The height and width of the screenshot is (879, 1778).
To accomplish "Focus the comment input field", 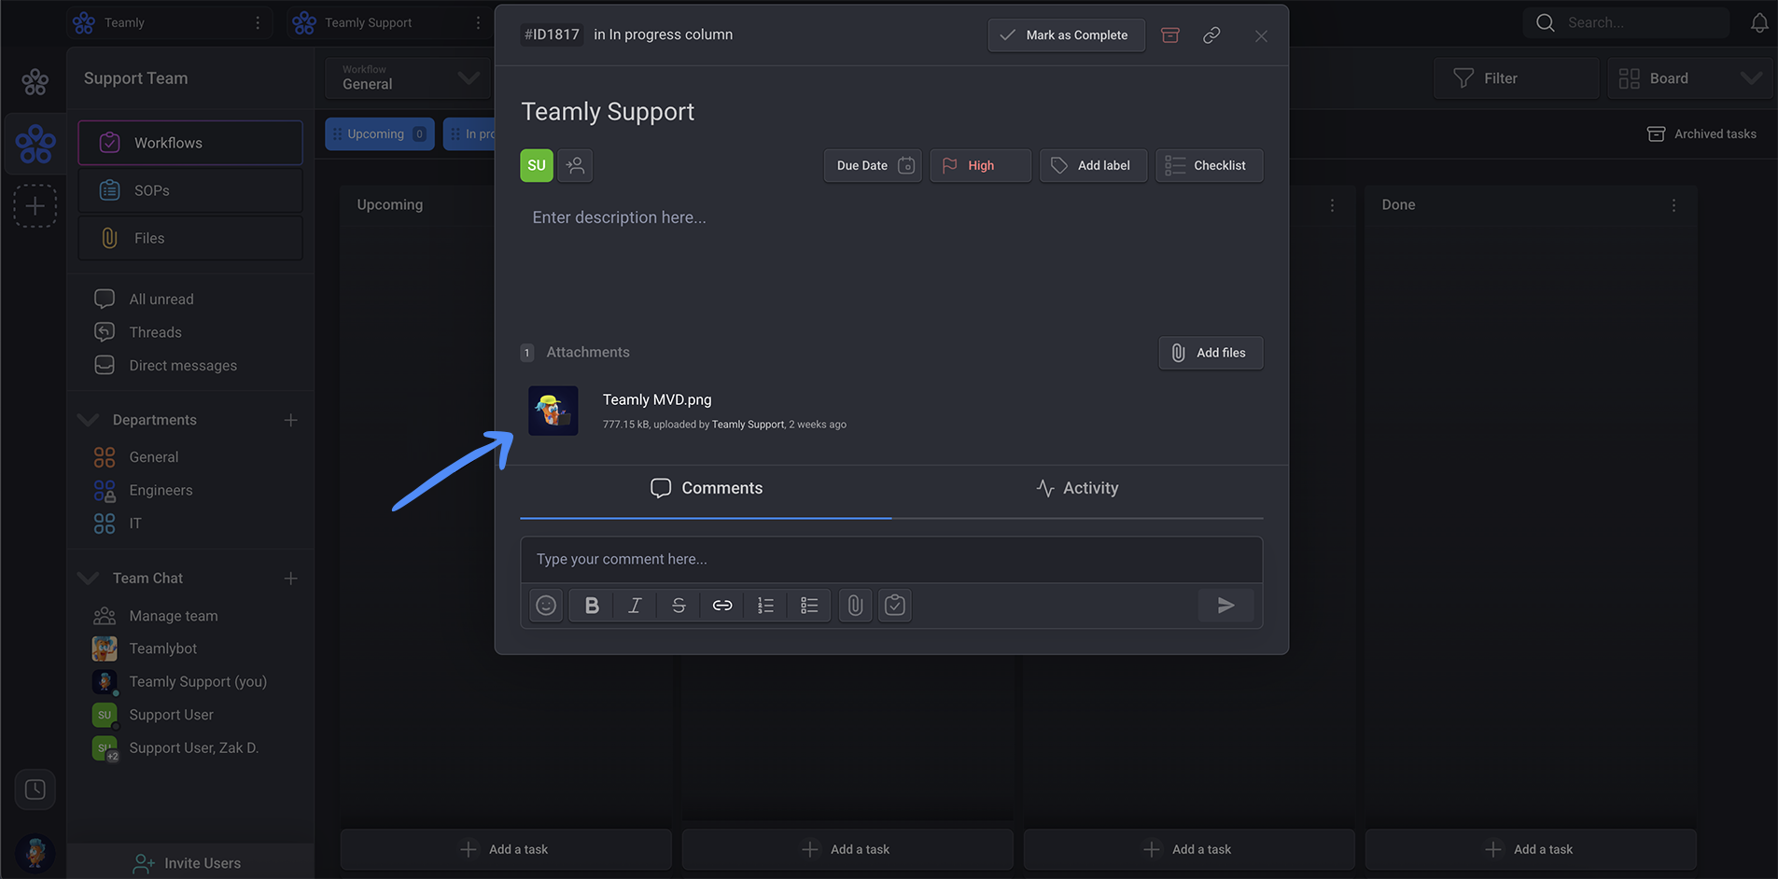I will click(x=891, y=559).
